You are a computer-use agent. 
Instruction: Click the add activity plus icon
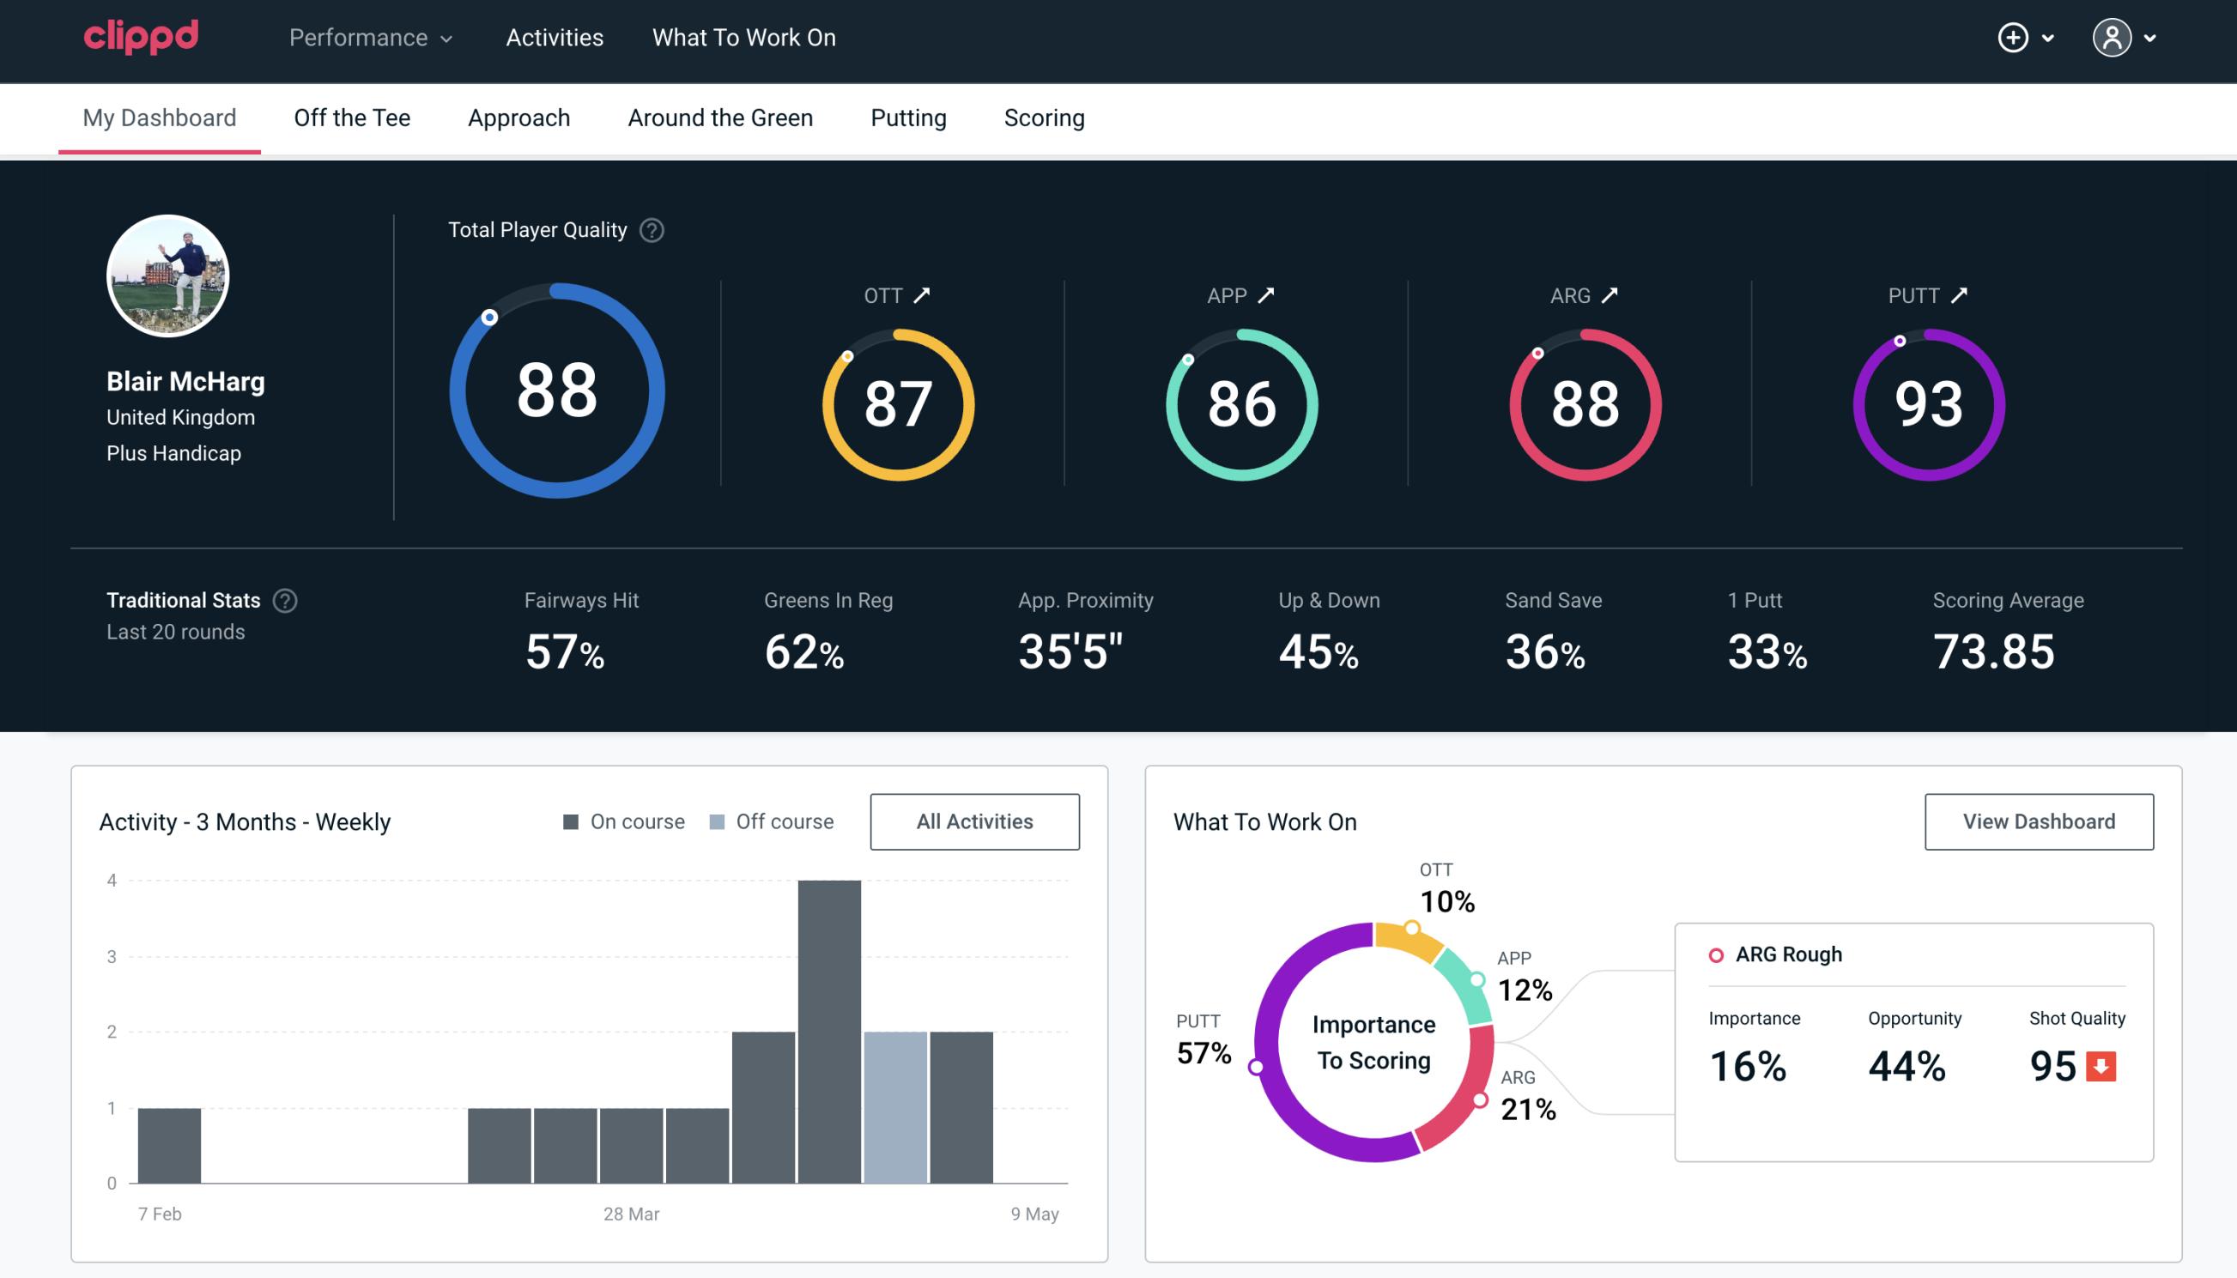click(2014, 39)
